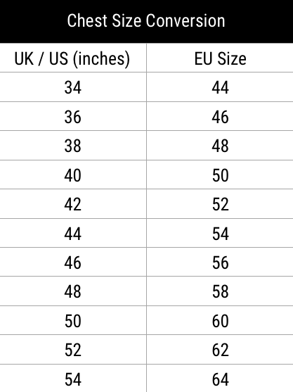
Task: Click EU size 60 cell
Action: pos(220,321)
